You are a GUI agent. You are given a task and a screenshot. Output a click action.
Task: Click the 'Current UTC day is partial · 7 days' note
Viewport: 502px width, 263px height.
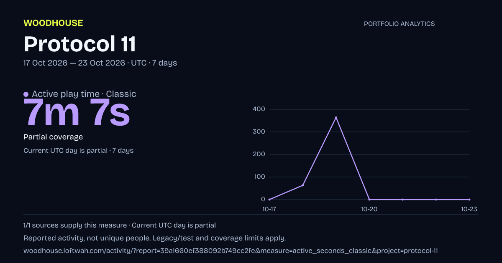point(78,150)
